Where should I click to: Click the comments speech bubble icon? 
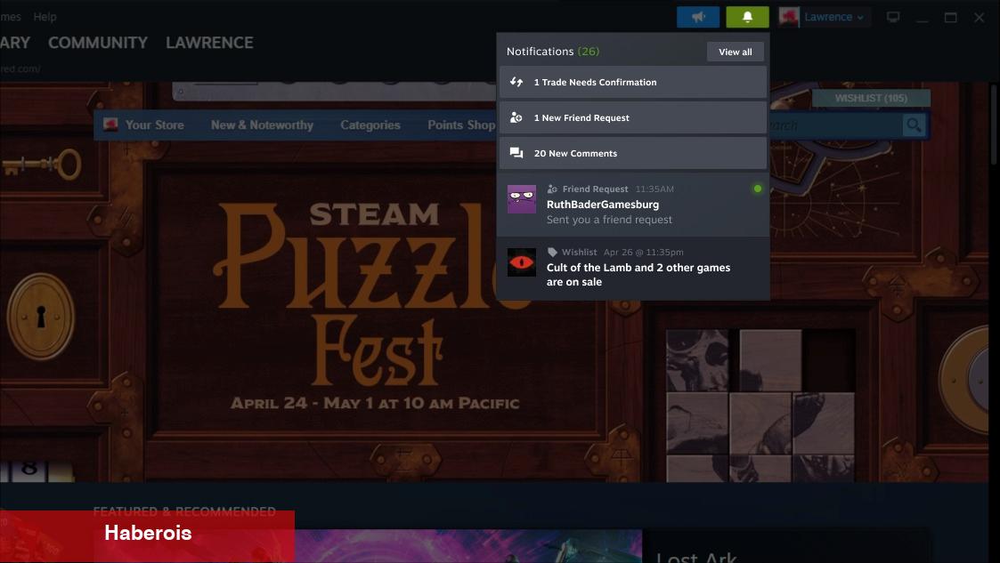point(516,154)
